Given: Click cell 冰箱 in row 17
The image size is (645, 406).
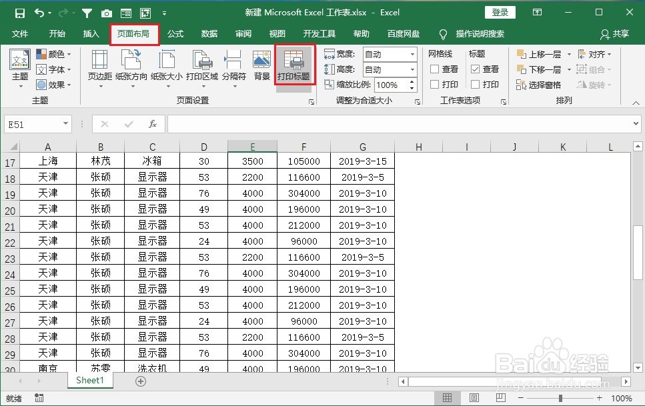Looking at the screenshot, I should pyautogui.click(x=152, y=161).
